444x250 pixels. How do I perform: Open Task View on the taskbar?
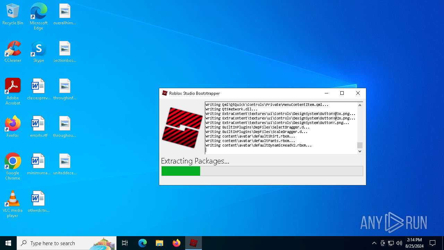coord(125,243)
